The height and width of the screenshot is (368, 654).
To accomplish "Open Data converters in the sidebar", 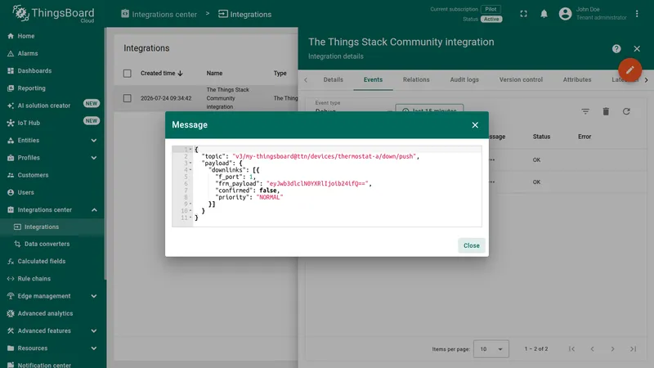I will [x=47, y=244].
